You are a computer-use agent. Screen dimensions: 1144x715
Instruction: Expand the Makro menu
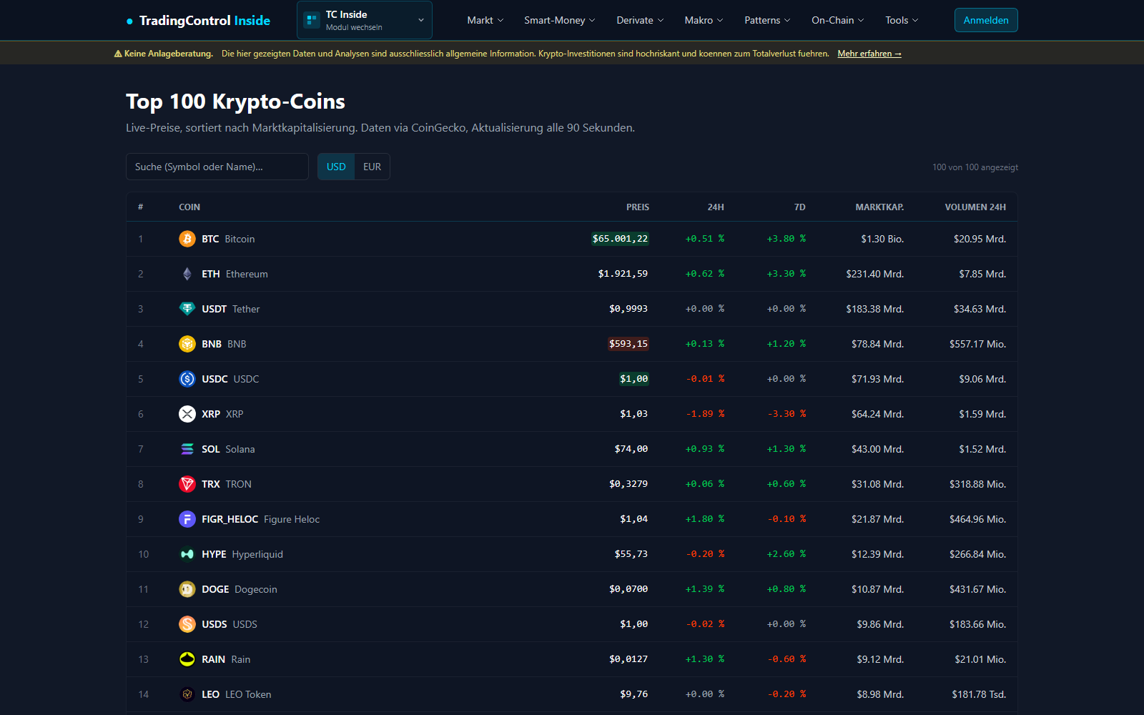point(704,20)
